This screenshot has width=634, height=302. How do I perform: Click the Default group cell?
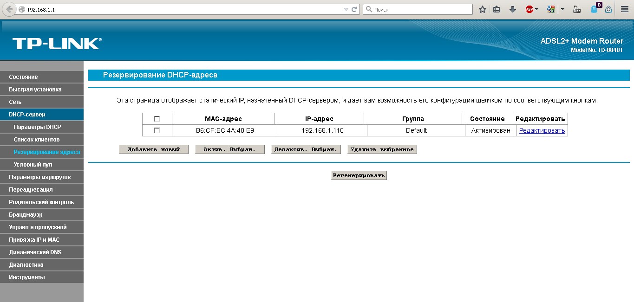tap(416, 130)
